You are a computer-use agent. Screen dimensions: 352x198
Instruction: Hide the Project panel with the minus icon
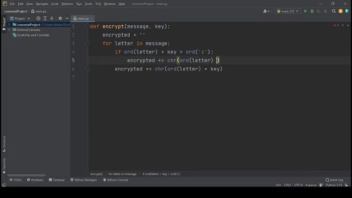click(x=67, y=18)
